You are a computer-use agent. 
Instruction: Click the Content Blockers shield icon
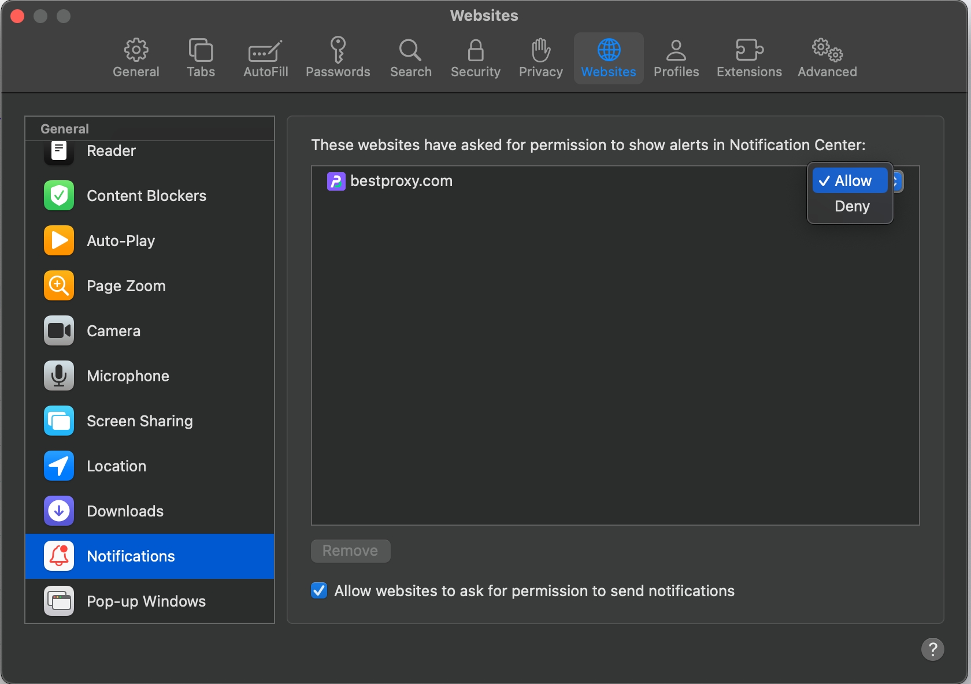pyautogui.click(x=59, y=196)
